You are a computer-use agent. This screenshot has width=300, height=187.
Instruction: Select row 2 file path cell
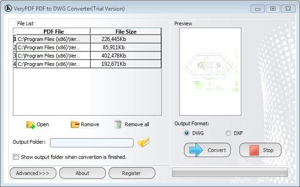53,47
